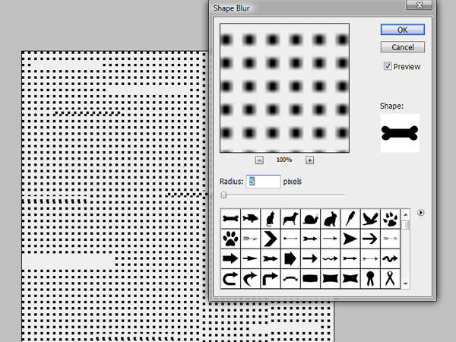Close the Shape Blur dialog

click(419, 5)
